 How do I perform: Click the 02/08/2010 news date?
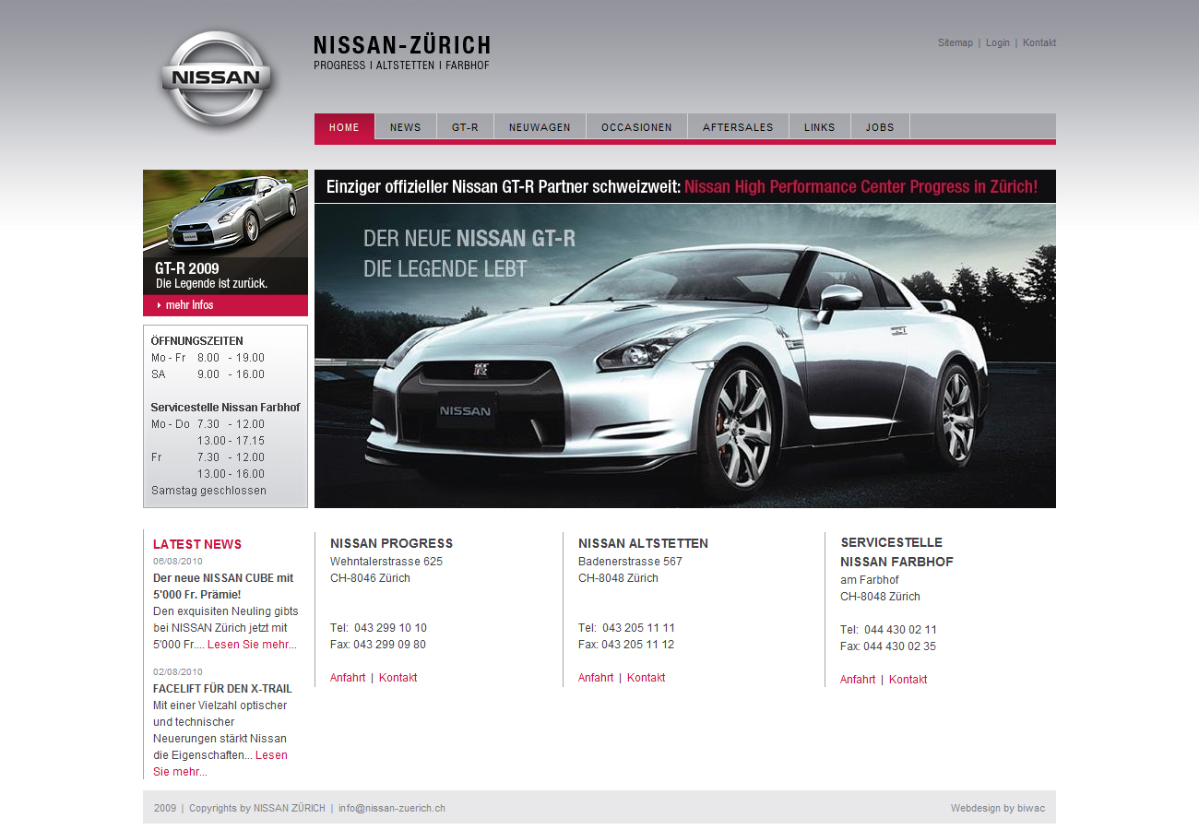[178, 672]
